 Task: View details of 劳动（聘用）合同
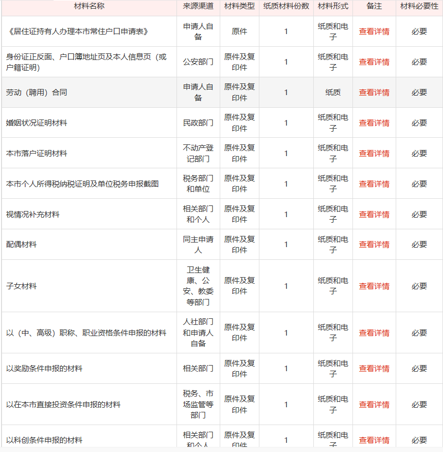pos(374,93)
